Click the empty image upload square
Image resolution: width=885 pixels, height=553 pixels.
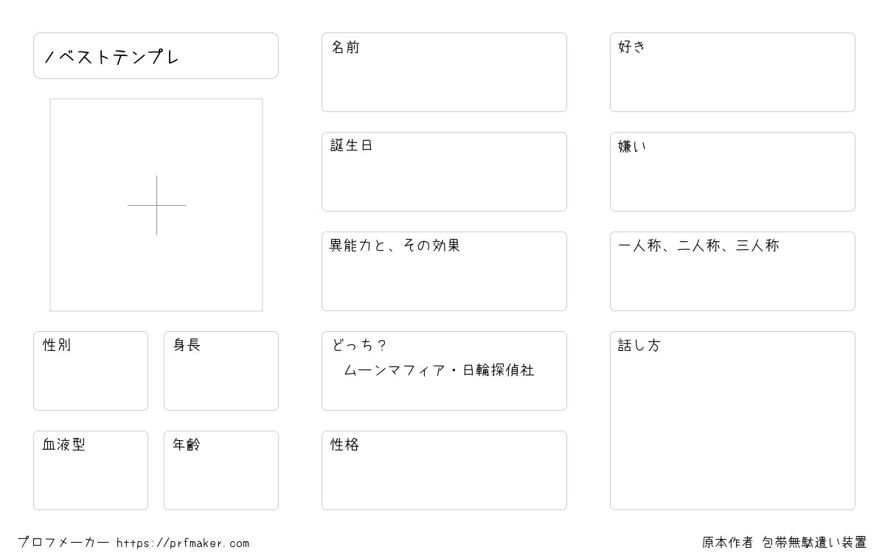point(156,205)
